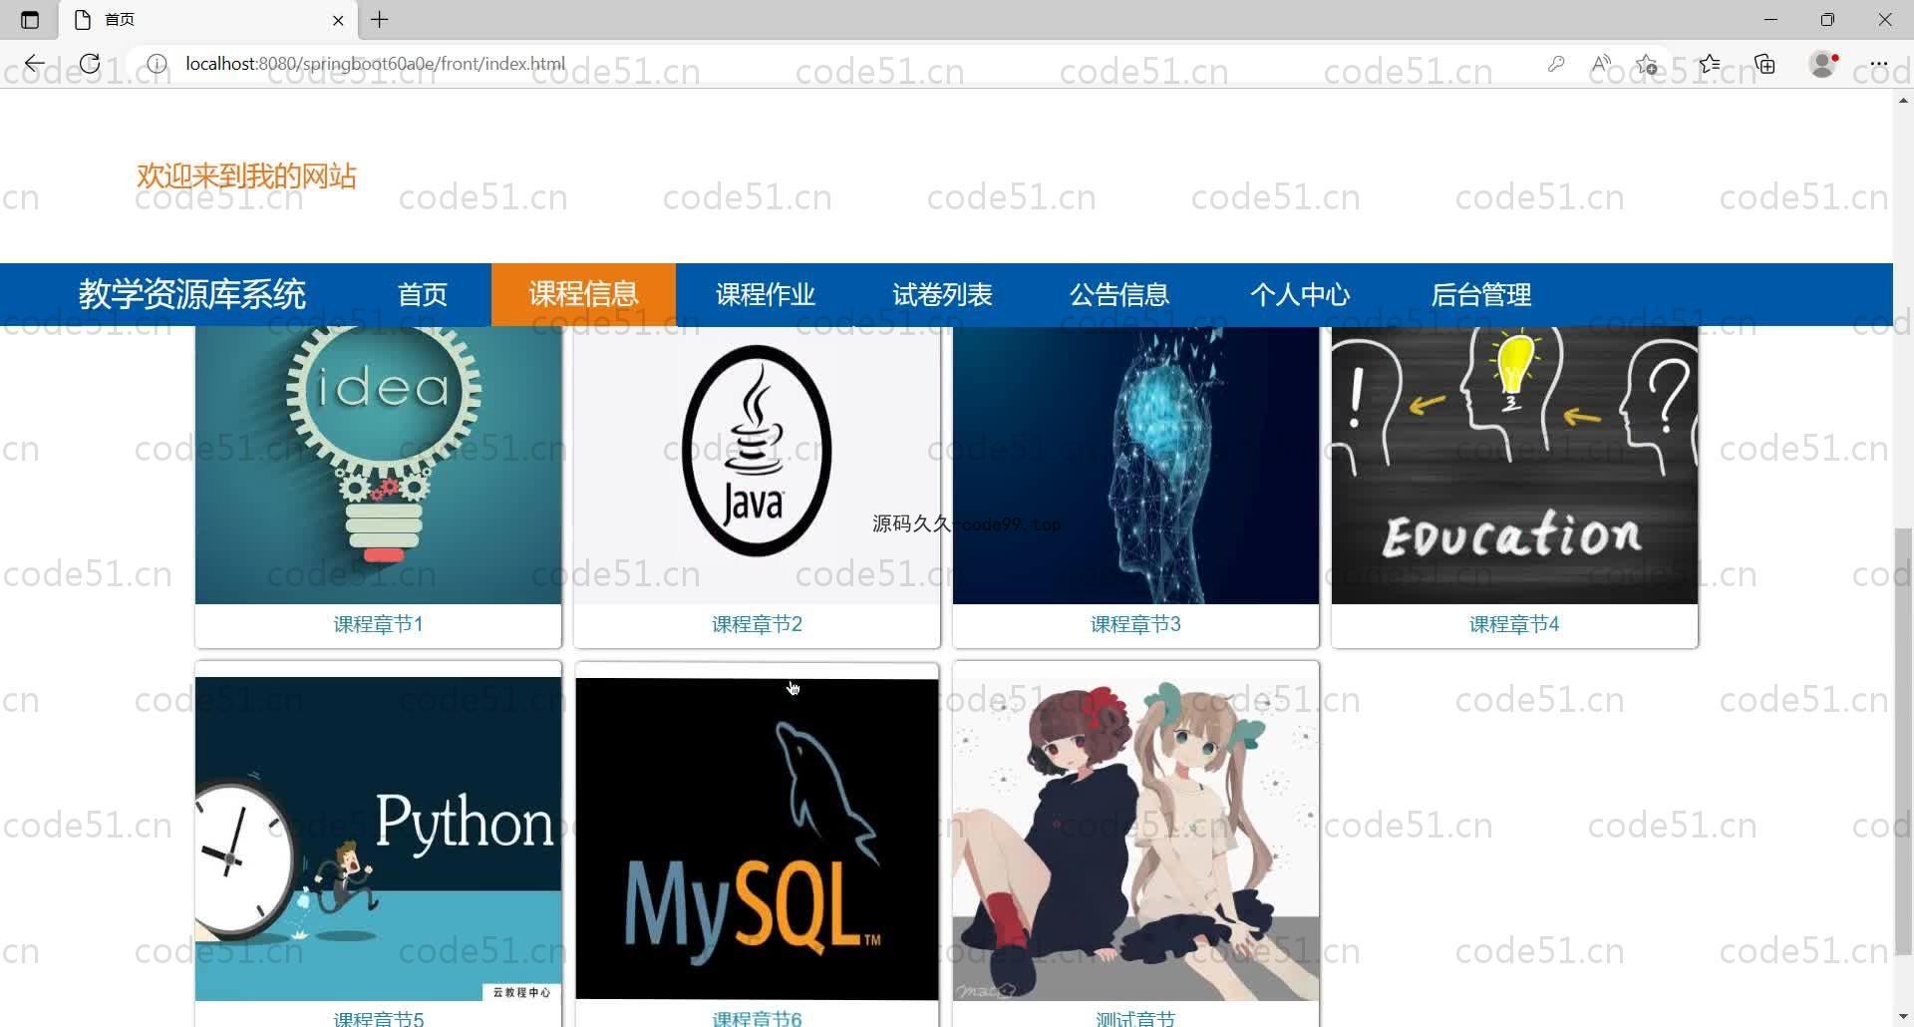Open the 课程信息 navigation item
The height and width of the screenshot is (1027, 1914).
click(583, 295)
